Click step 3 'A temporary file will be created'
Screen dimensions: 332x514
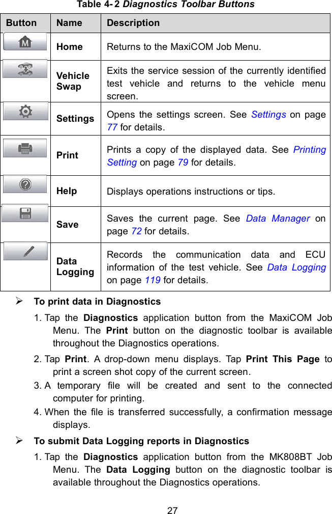click(x=183, y=392)
